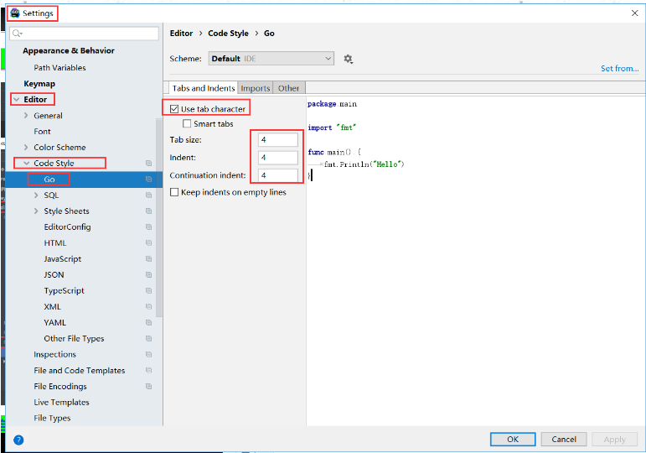The height and width of the screenshot is (453, 646).
Task: Click the Cancel button
Action: [x=564, y=440]
